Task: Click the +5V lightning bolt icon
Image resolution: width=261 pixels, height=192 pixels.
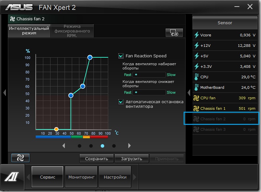Action: coord(197,56)
